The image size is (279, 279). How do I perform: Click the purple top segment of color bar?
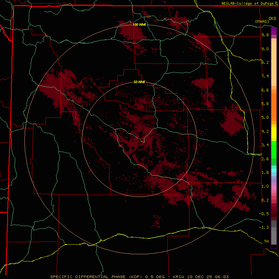point(274,31)
